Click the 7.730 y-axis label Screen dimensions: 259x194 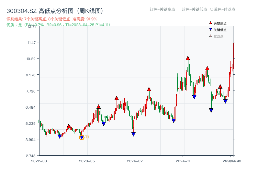click(x=31, y=91)
